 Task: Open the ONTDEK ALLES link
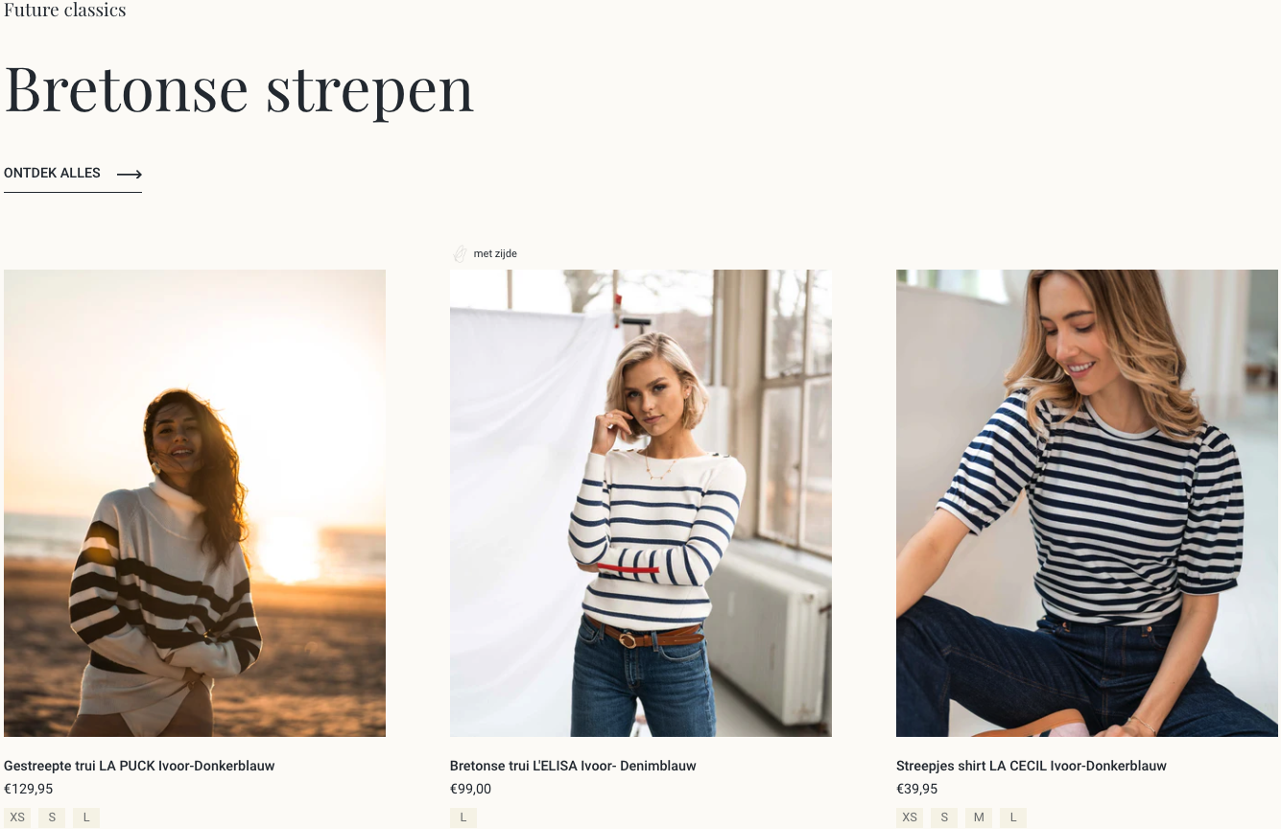pos(73,174)
